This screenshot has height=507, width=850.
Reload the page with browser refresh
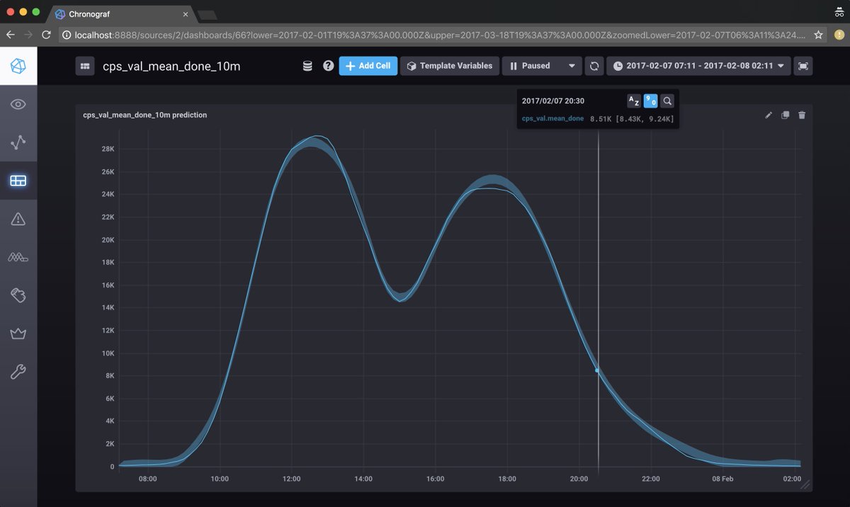47,34
